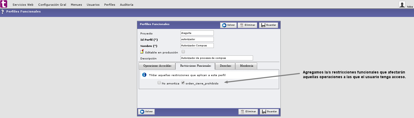Click the Nombre input field
The height and width of the screenshot is (118, 414).
coord(197,46)
